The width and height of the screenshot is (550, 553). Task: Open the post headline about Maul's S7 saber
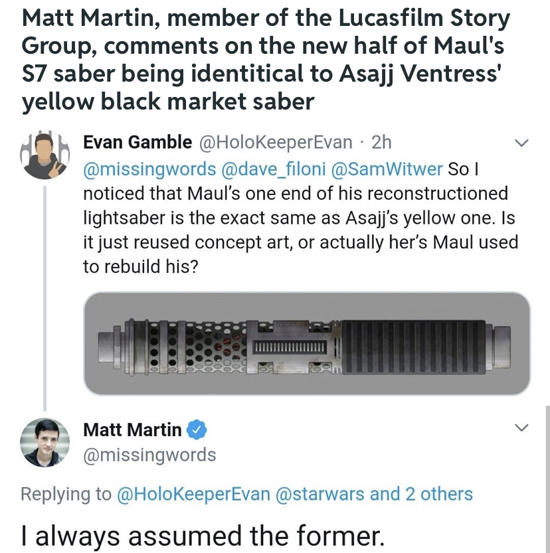tap(266, 60)
